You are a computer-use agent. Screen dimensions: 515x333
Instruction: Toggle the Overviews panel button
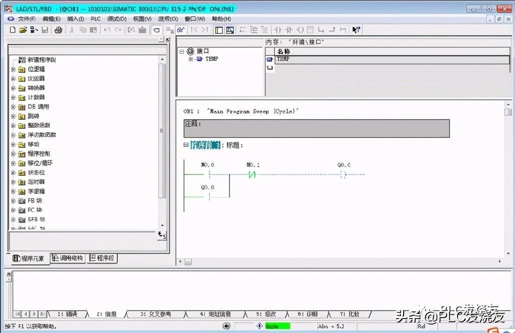pyautogui.click(x=219, y=30)
